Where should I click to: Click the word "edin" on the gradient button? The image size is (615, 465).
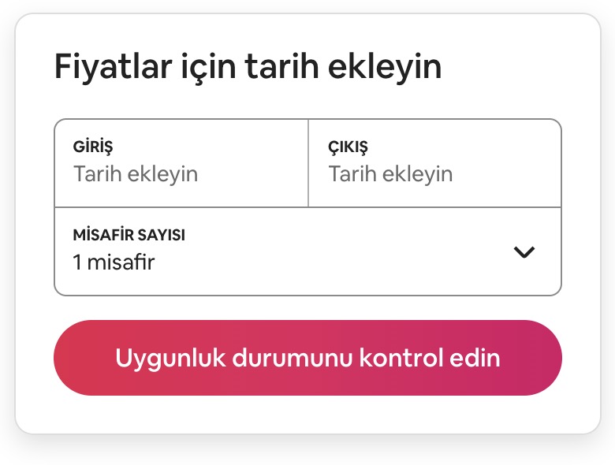point(479,358)
